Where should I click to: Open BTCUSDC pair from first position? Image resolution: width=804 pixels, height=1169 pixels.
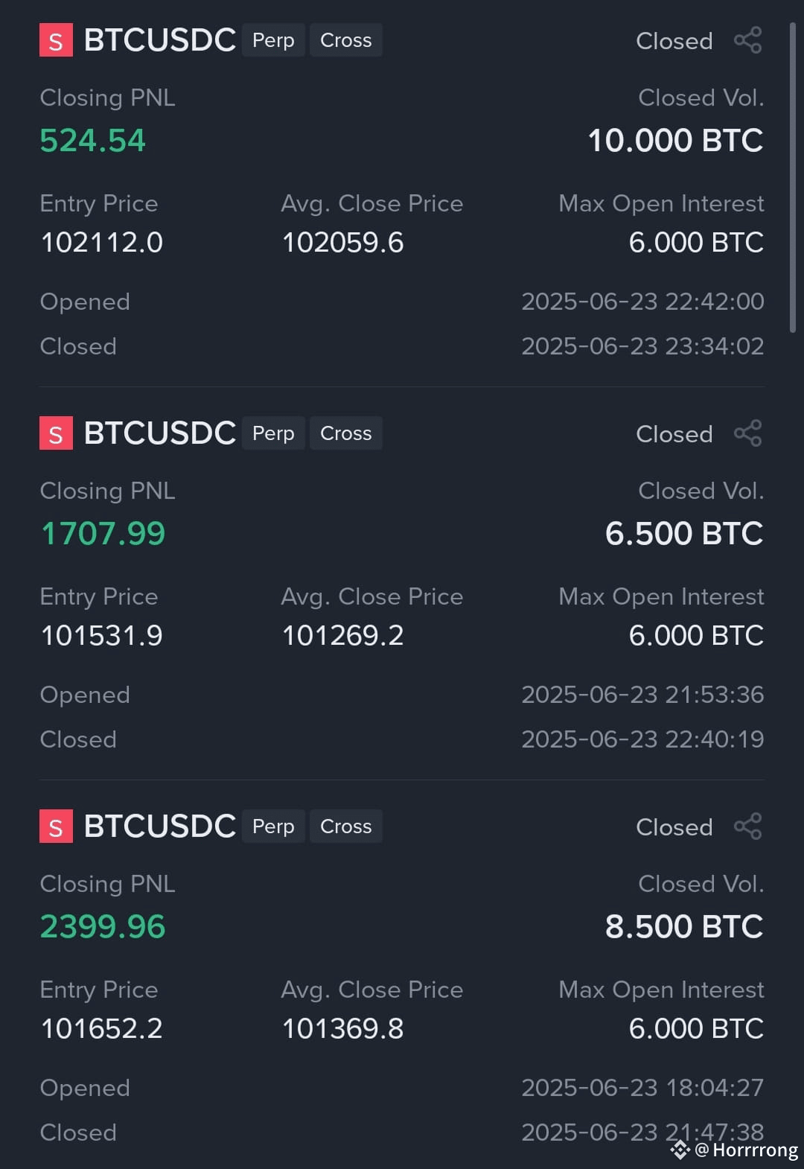point(159,40)
